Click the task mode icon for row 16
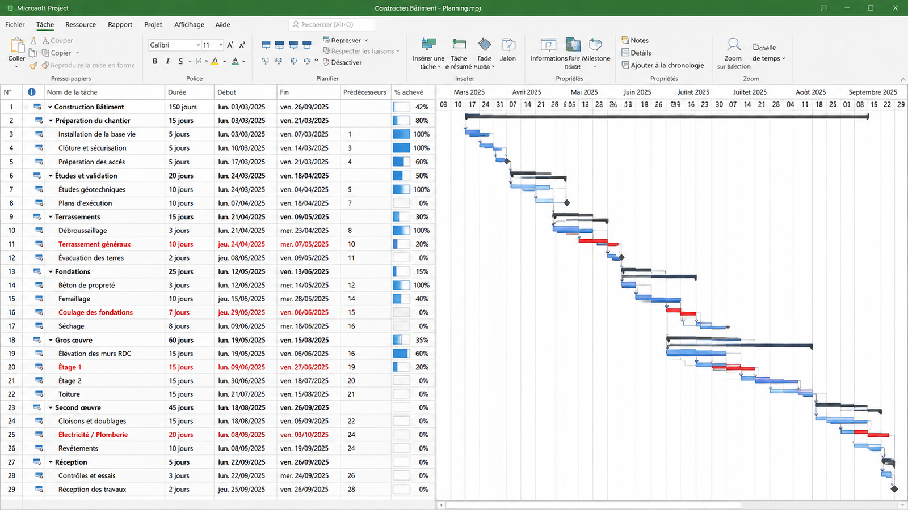The height and width of the screenshot is (510, 908). point(39,312)
